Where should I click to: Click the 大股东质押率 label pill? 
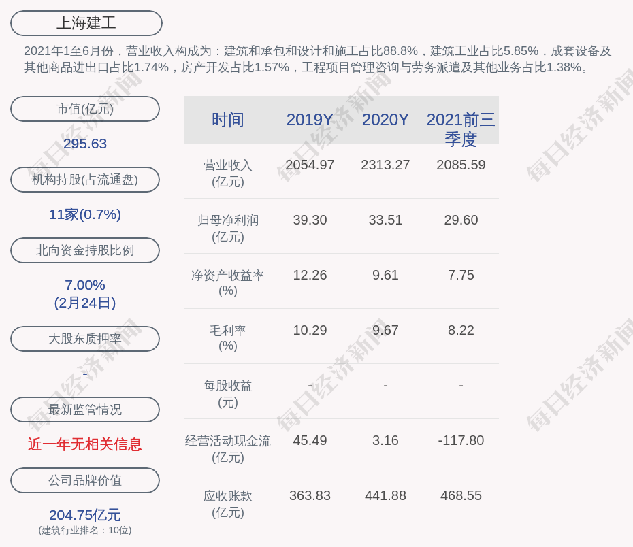pos(85,339)
